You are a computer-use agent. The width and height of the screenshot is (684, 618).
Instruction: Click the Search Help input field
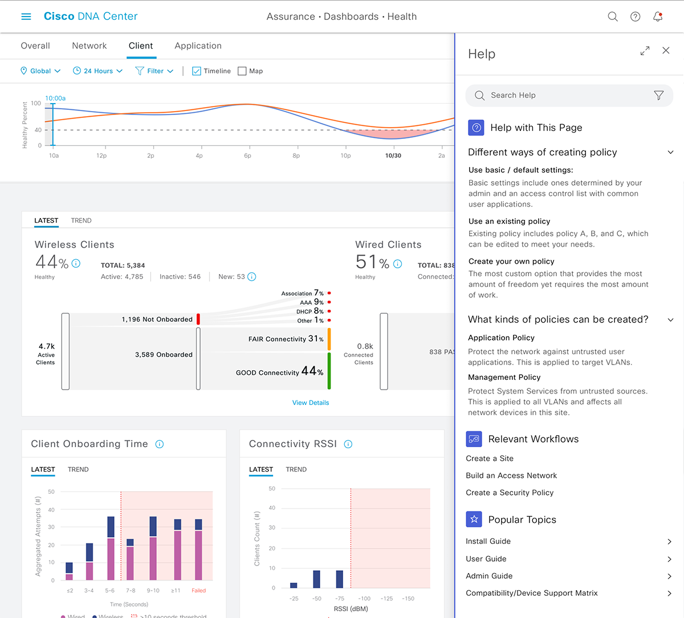[x=569, y=95]
